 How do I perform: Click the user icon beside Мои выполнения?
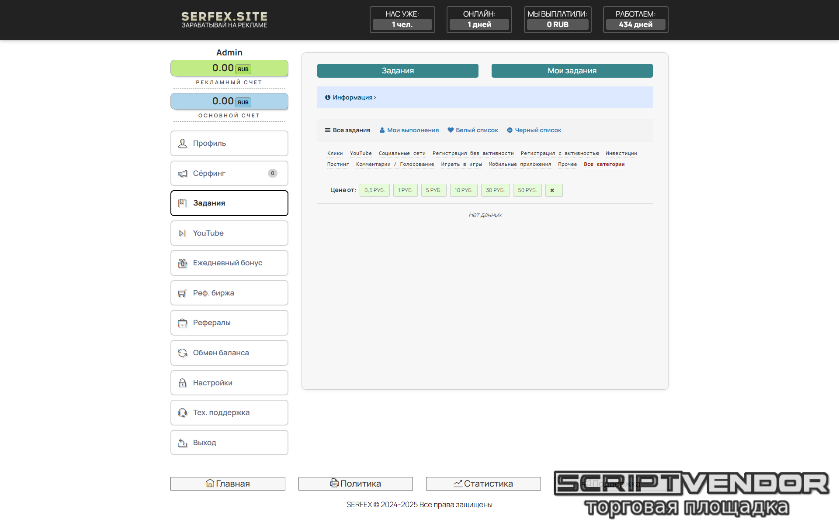coord(382,130)
